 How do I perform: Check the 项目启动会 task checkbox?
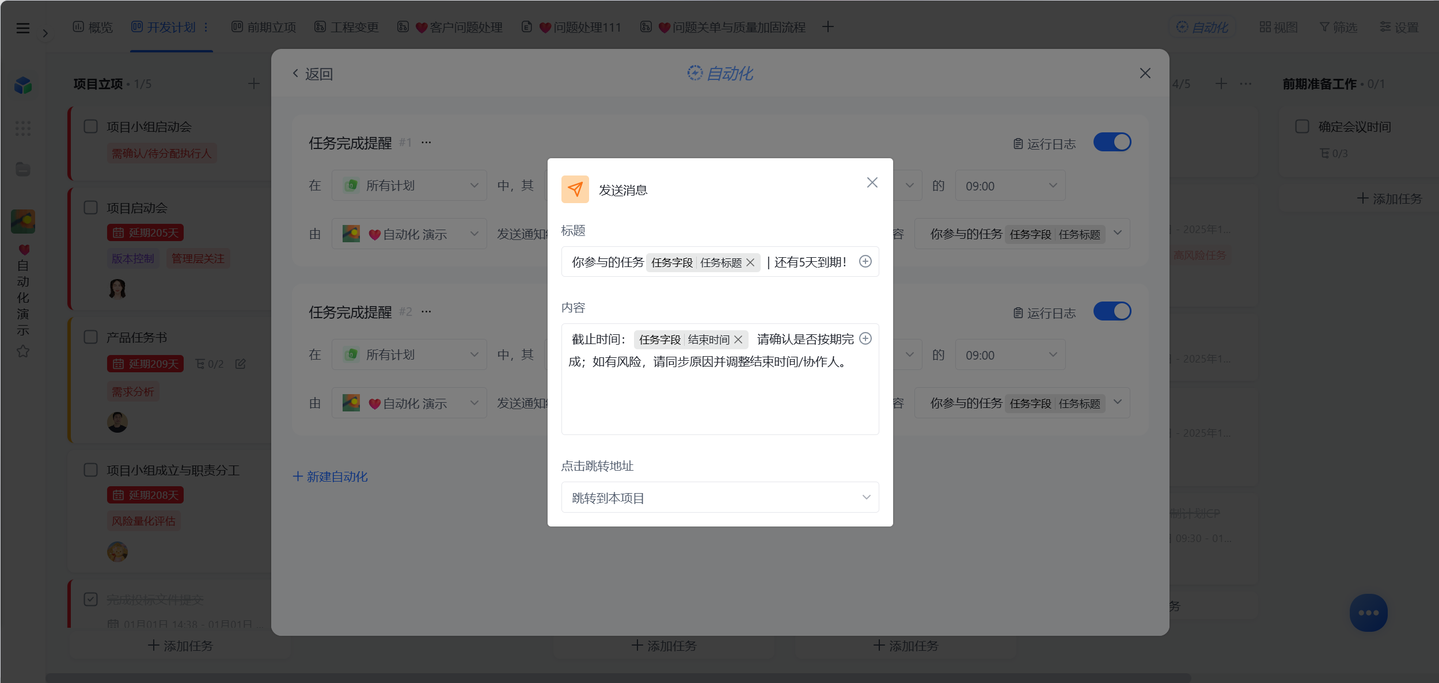pos(91,207)
